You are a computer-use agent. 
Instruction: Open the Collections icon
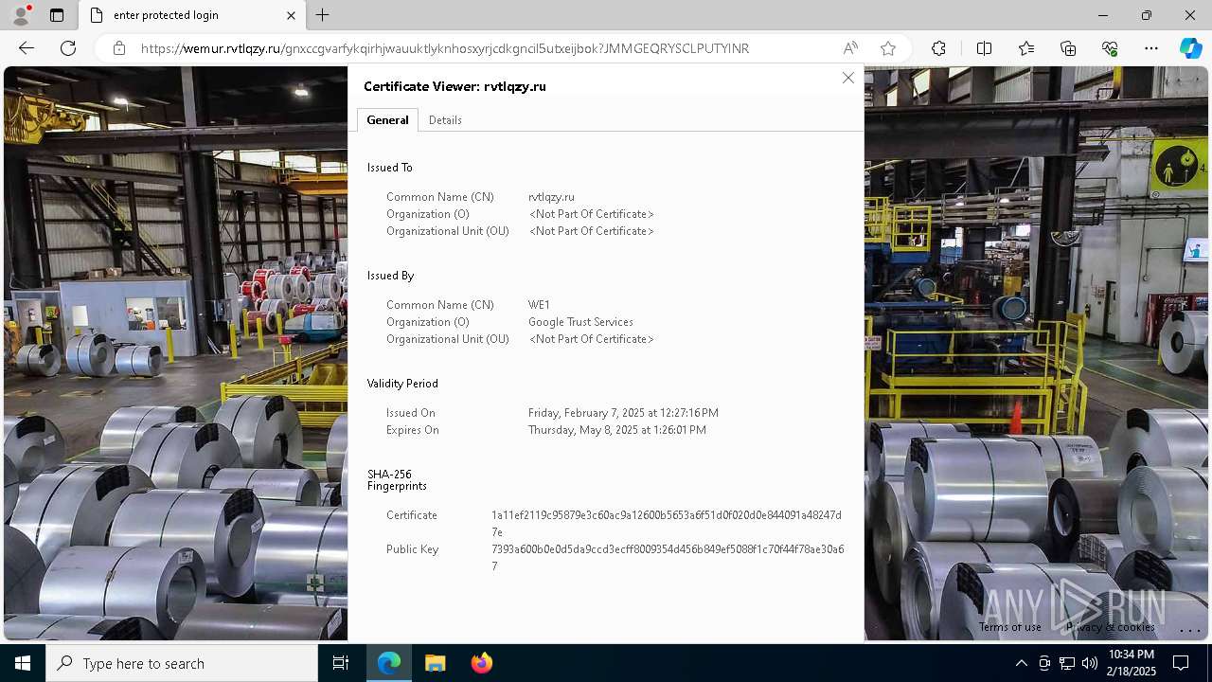[1068, 48]
